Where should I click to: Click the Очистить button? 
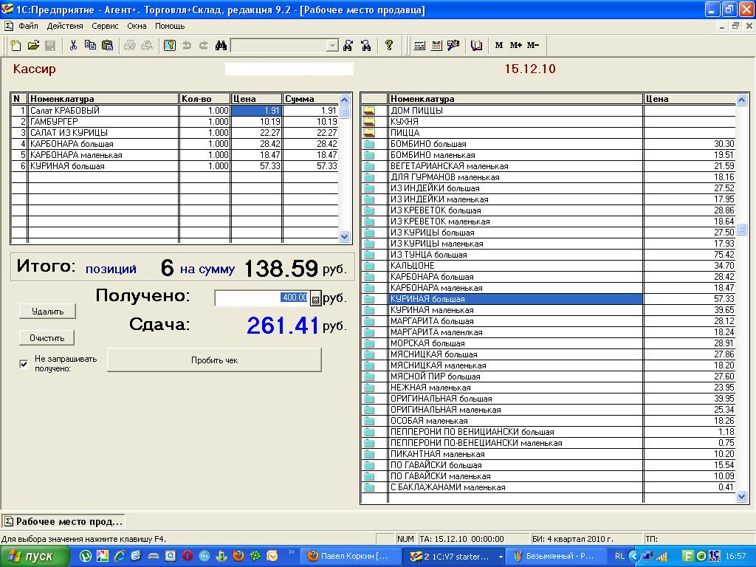point(47,338)
